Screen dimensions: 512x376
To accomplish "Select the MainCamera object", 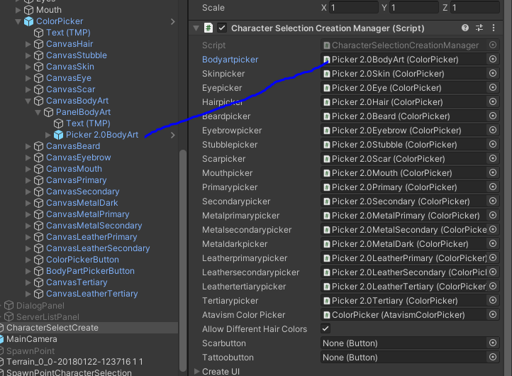I will click(x=32, y=339).
